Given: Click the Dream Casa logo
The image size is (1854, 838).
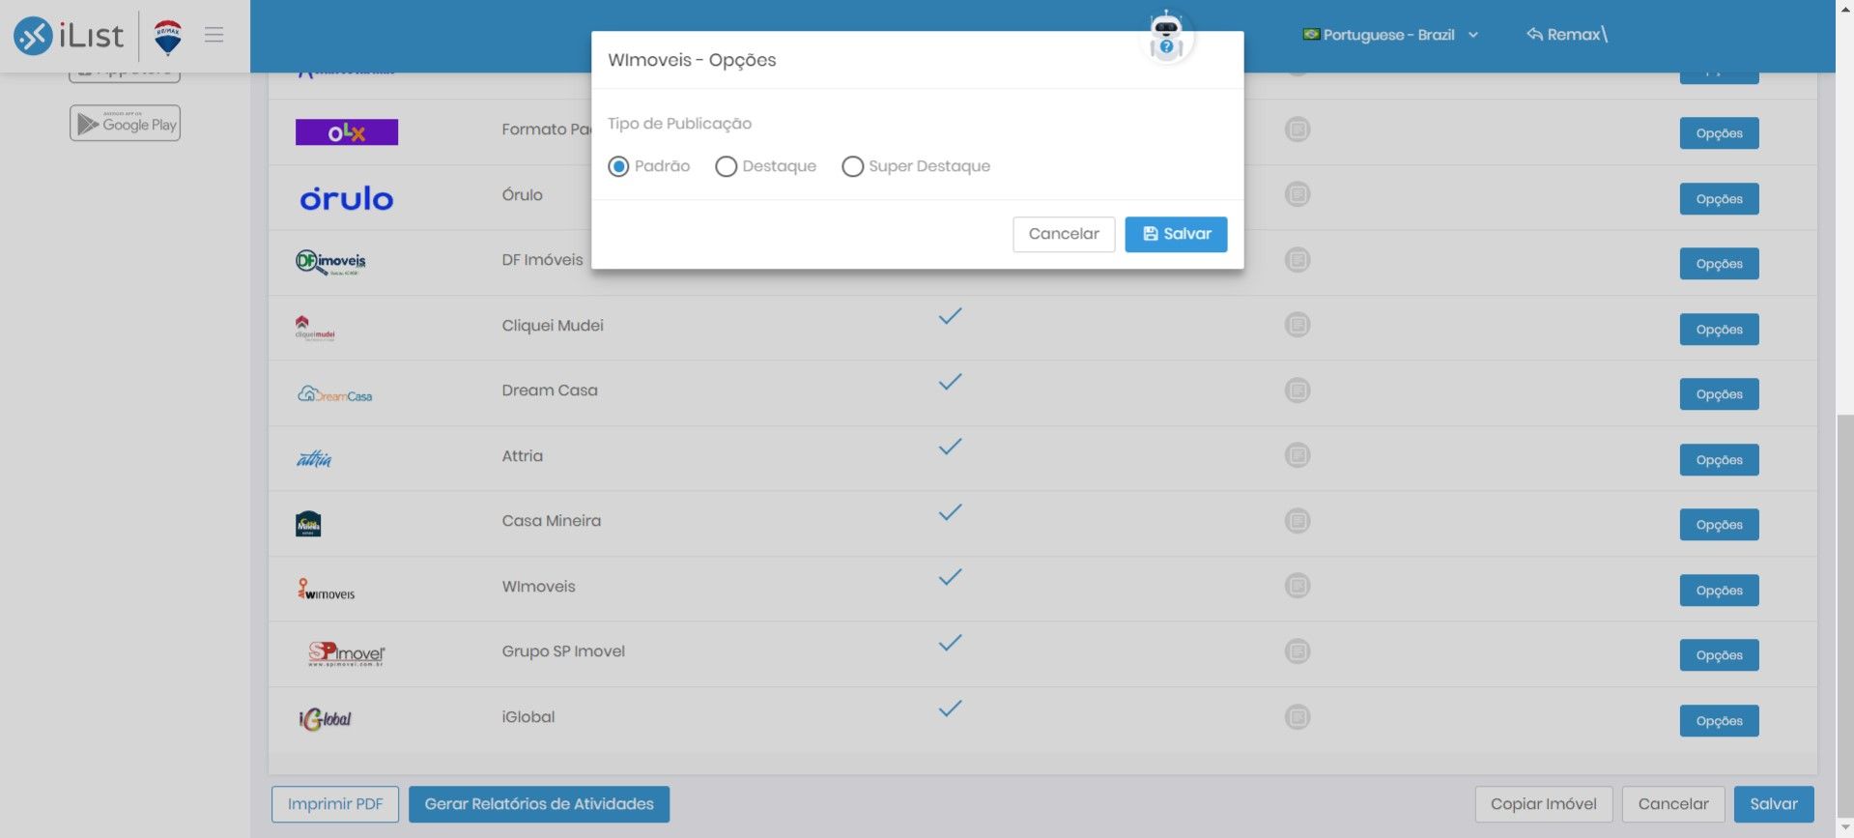Looking at the screenshot, I should (x=334, y=393).
